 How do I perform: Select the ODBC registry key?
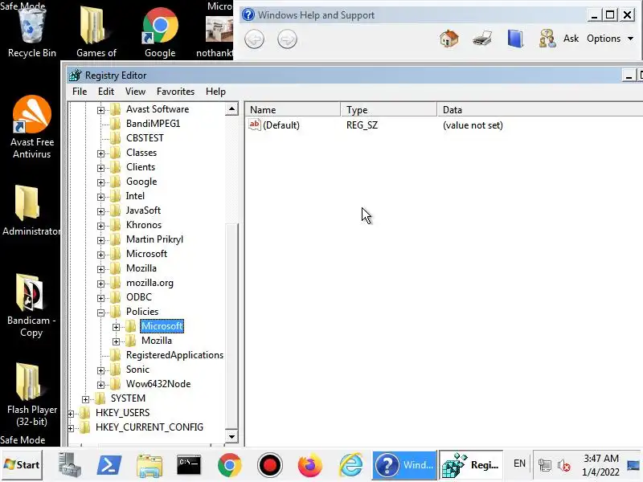point(138,297)
